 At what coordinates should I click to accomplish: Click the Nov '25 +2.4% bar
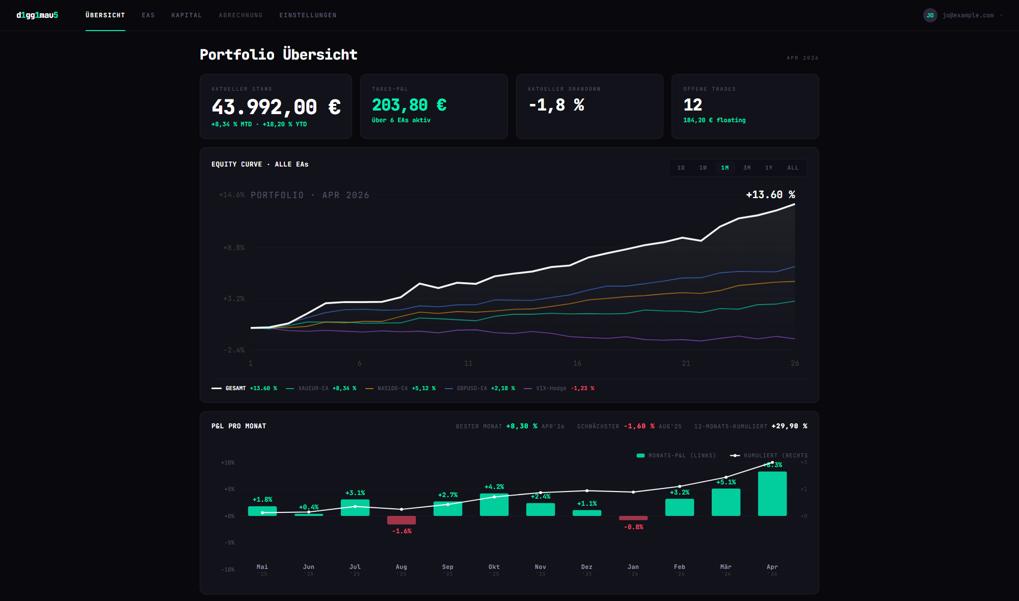click(x=541, y=509)
